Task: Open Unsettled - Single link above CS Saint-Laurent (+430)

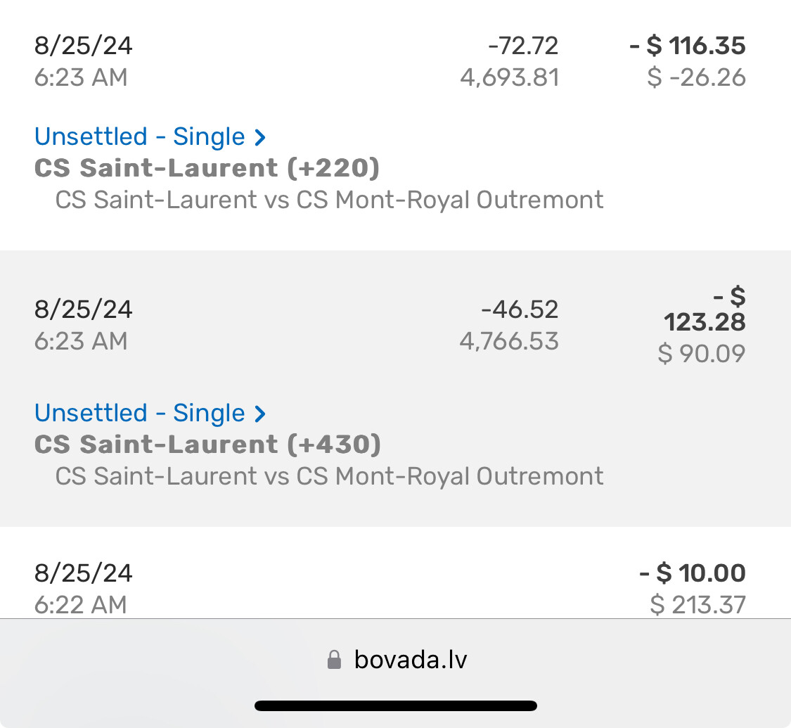Action: 139,413
